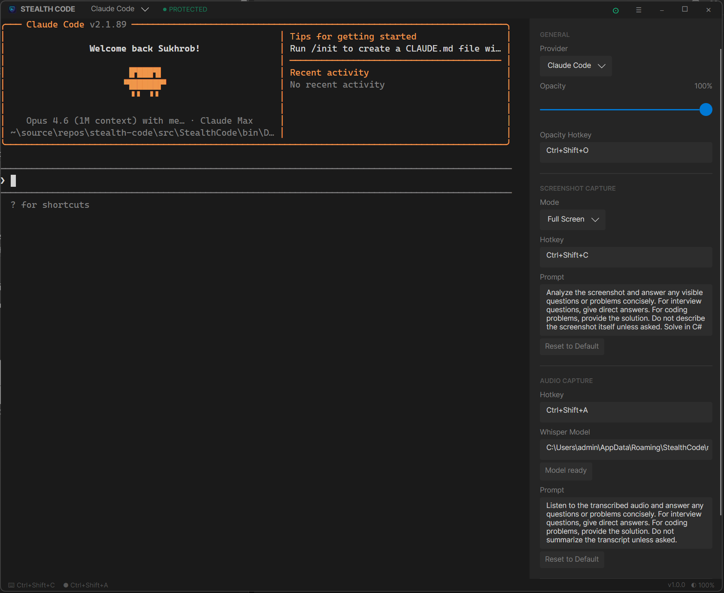Click the Claude Code pixel mascot

(145, 82)
